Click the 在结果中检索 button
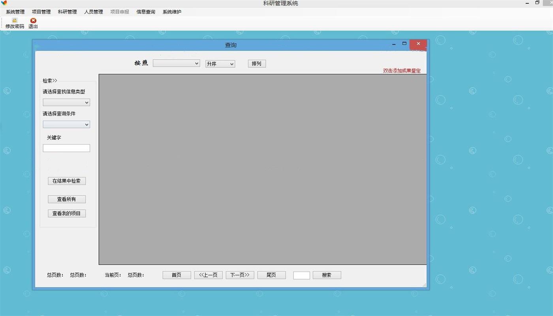Screen dimensions: 553x316 66,181
